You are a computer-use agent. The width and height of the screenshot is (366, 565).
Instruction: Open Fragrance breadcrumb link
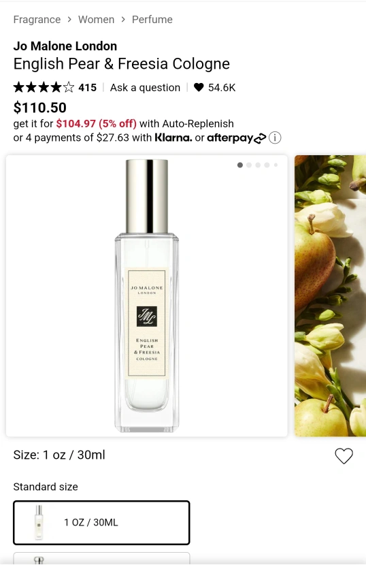37,20
